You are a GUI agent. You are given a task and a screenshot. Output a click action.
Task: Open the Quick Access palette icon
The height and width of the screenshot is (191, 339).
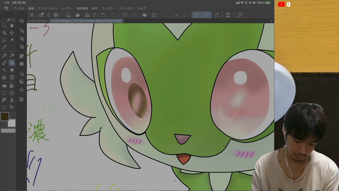pyautogui.click(x=22, y=21)
